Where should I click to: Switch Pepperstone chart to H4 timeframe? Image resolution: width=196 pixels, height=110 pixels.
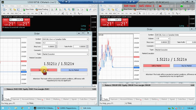[x=123, y=13]
